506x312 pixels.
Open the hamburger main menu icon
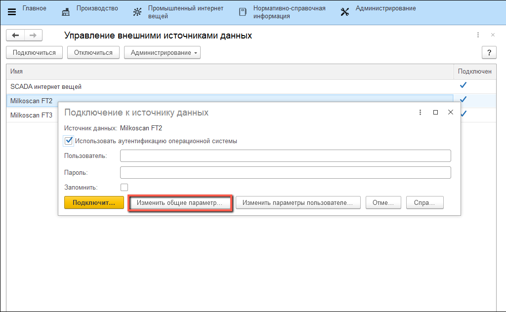12,12
